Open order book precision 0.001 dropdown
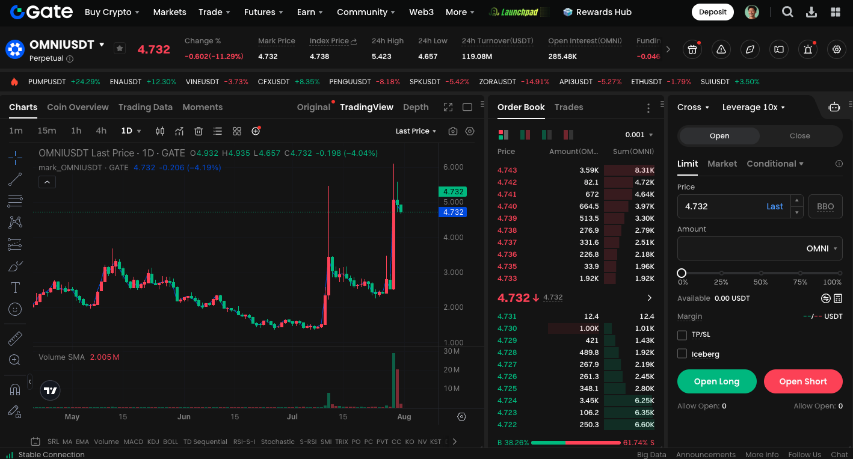853x459 pixels. [x=639, y=135]
